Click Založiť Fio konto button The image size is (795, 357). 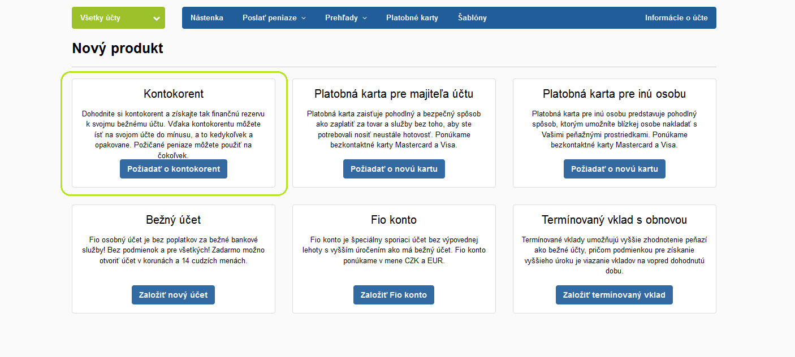point(394,295)
